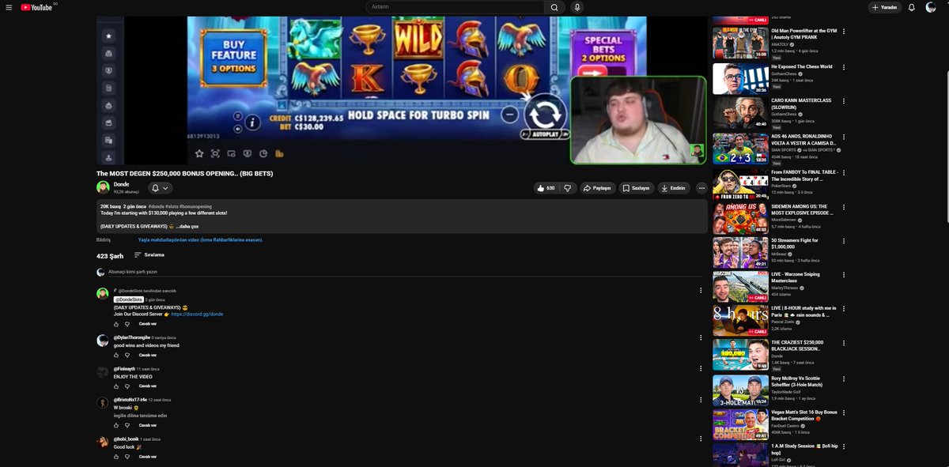Image resolution: width=949 pixels, height=467 pixels.
Task: Open 1 A.M Study Session lofi title
Action: pyautogui.click(x=803, y=449)
